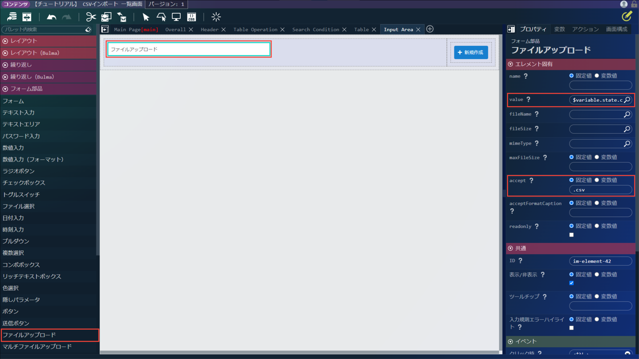The image size is (639, 359).
Task: Clear palette search with eraser icon
Action: tap(88, 30)
